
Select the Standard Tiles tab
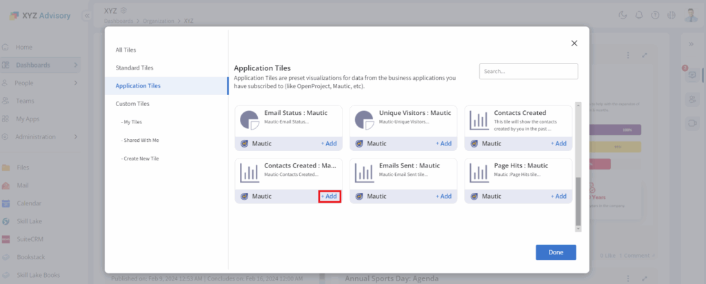tap(134, 68)
